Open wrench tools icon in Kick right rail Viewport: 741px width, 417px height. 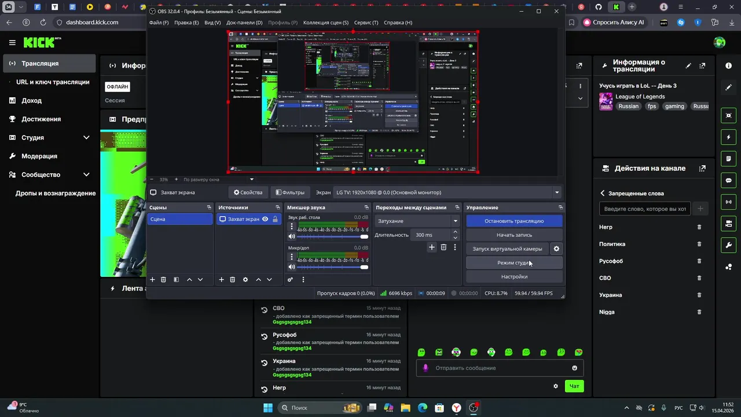[728, 245]
